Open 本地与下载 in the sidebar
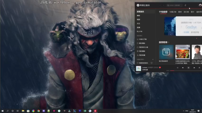Screen dimensions: 202x113 pos(142,39)
